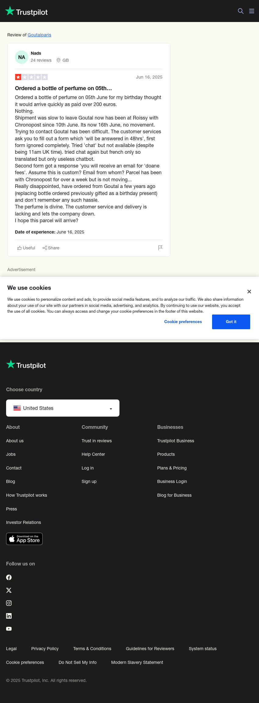Open Cookie preferences in footer
Image resolution: width=259 pixels, height=703 pixels.
25,662
